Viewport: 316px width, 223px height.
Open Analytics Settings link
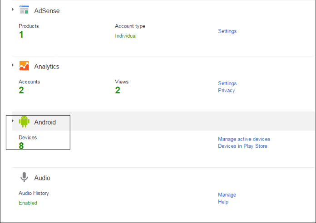pyautogui.click(x=227, y=83)
